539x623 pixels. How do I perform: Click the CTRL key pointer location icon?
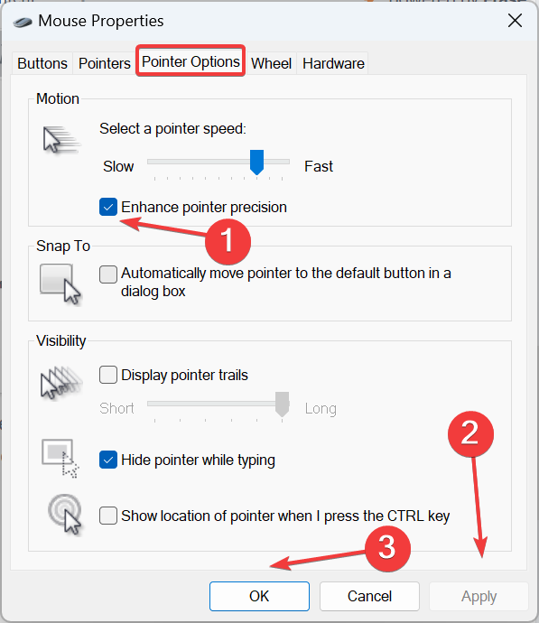pyautogui.click(x=65, y=515)
